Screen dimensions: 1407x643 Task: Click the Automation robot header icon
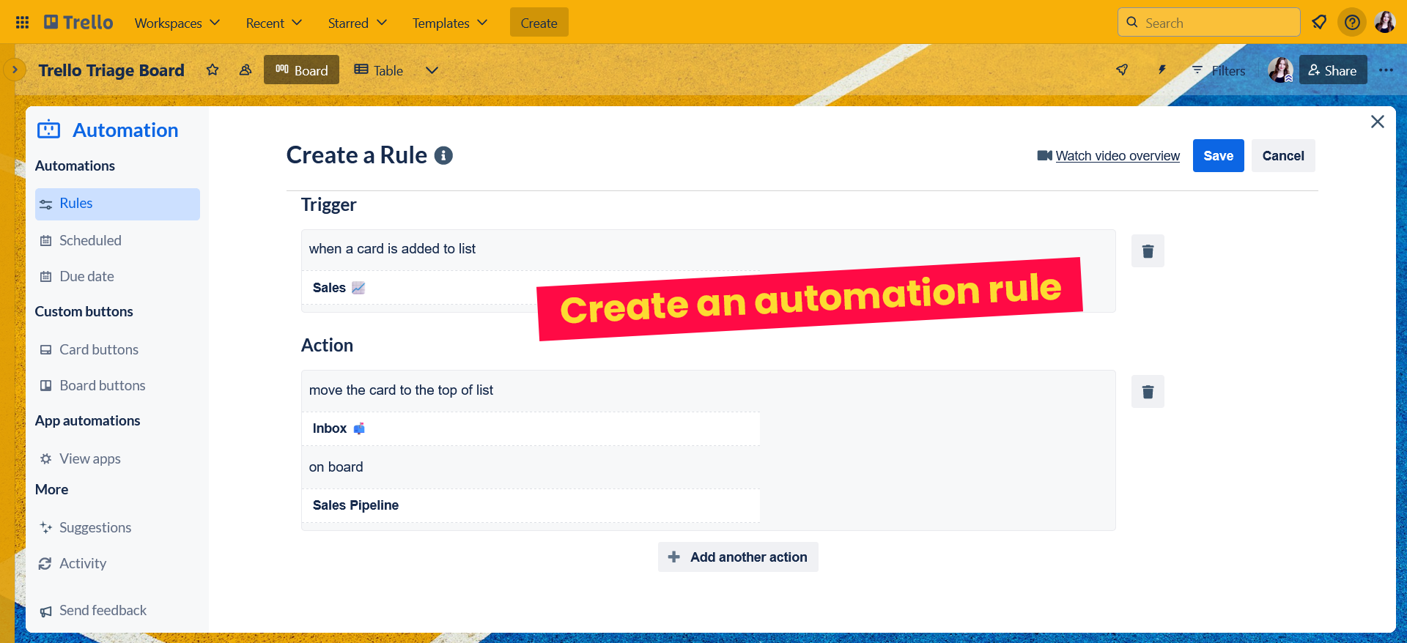49,130
